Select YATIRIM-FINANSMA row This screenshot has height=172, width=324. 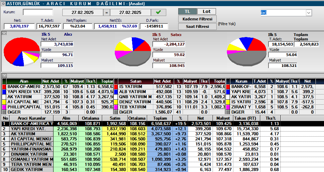point(162,149)
